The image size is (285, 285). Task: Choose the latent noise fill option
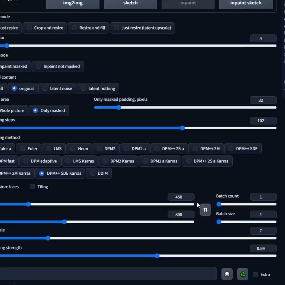[57, 88]
